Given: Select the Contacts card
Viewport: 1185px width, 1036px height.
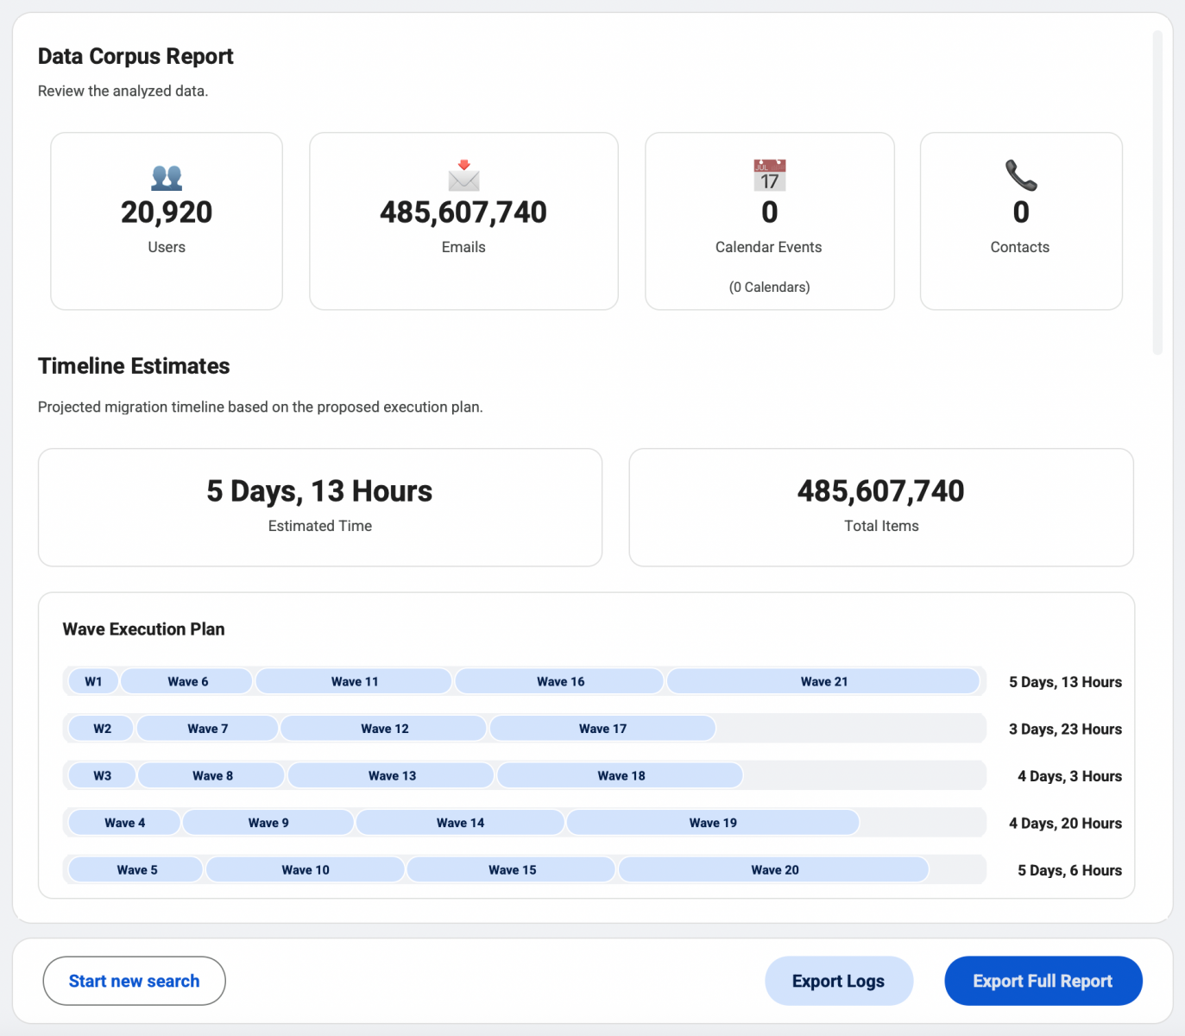Looking at the screenshot, I should coord(1020,220).
